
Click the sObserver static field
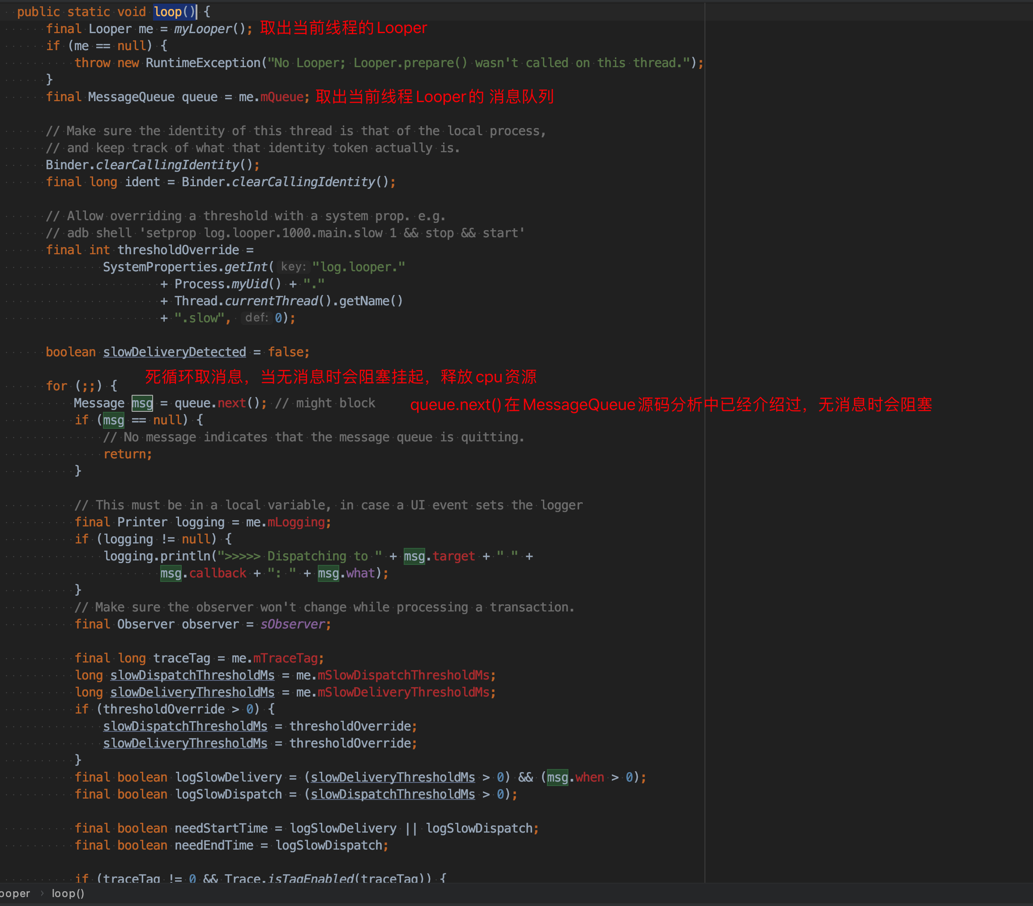pos(292,624)
